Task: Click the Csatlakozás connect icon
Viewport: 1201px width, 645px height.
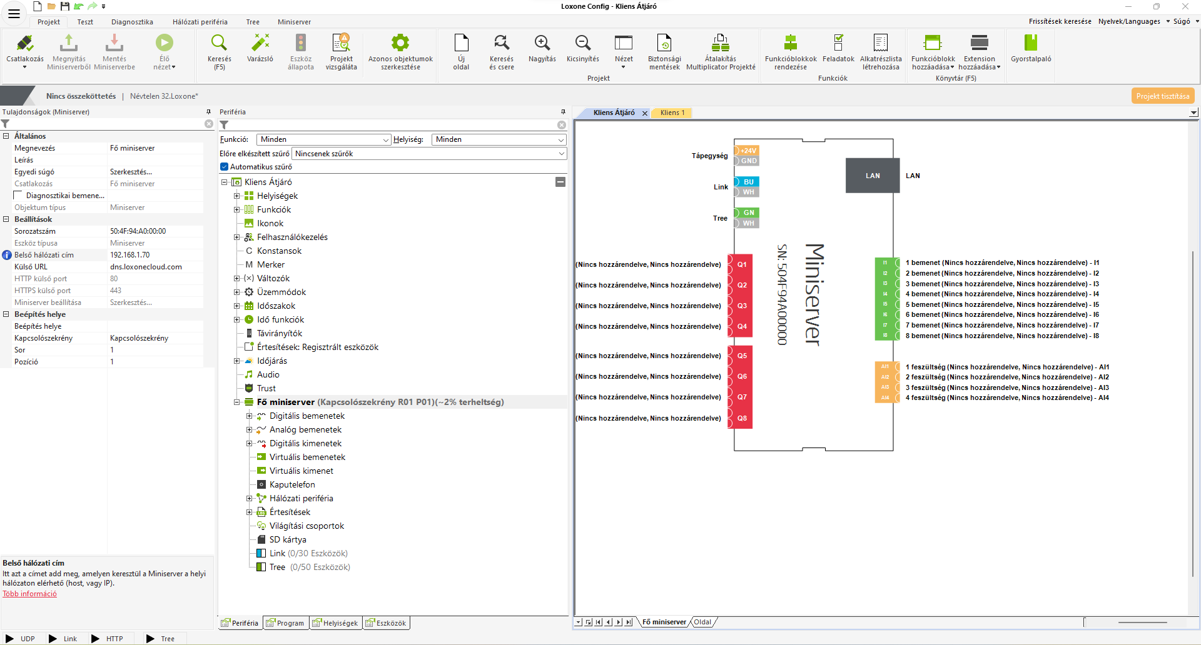Action: coord(25,43)
